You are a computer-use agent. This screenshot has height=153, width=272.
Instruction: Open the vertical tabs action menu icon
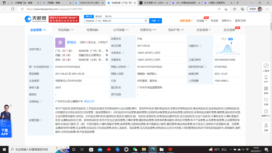4,3
